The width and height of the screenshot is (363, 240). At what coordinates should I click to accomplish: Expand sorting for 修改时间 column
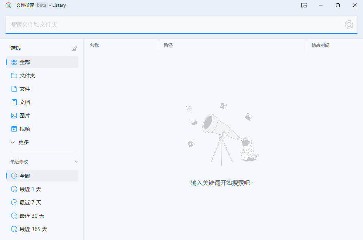pyautogui.click(x=320, y=45)
